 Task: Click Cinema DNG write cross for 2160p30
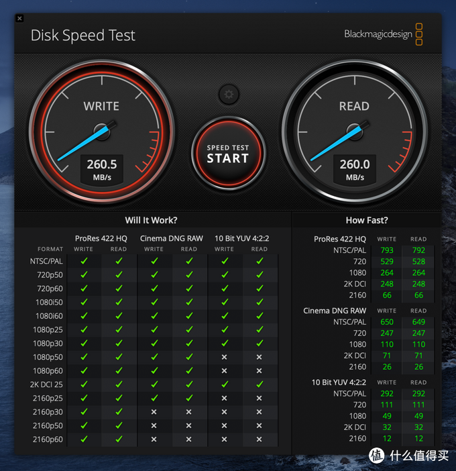click(154, 412)
